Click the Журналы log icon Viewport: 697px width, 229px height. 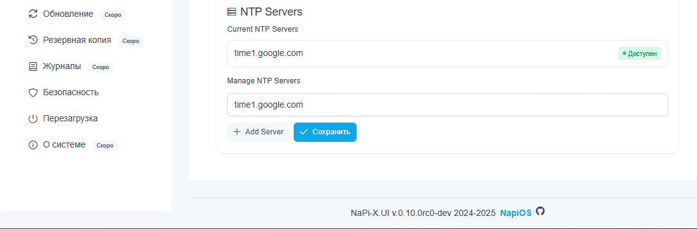(x=33, y=67)
